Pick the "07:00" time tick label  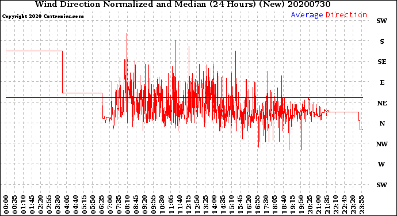[110, 204]
